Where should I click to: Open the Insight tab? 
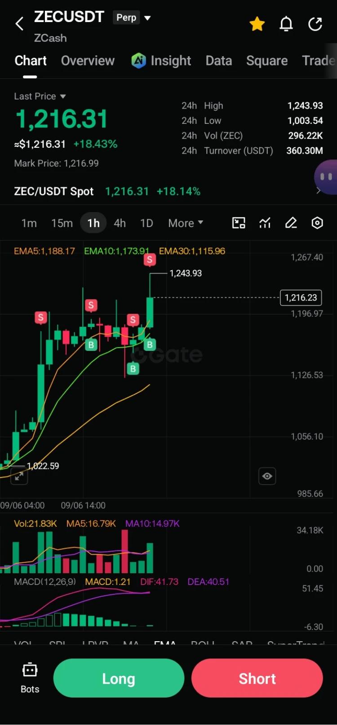click(161, 61)
